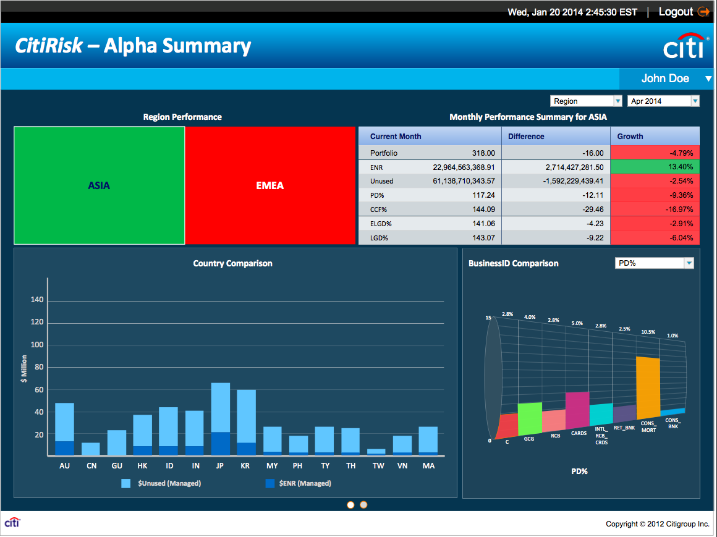Click the purple RET_BNK bar
The width and height of the screenshot is (717, 537).
click(x=625, y=413)
